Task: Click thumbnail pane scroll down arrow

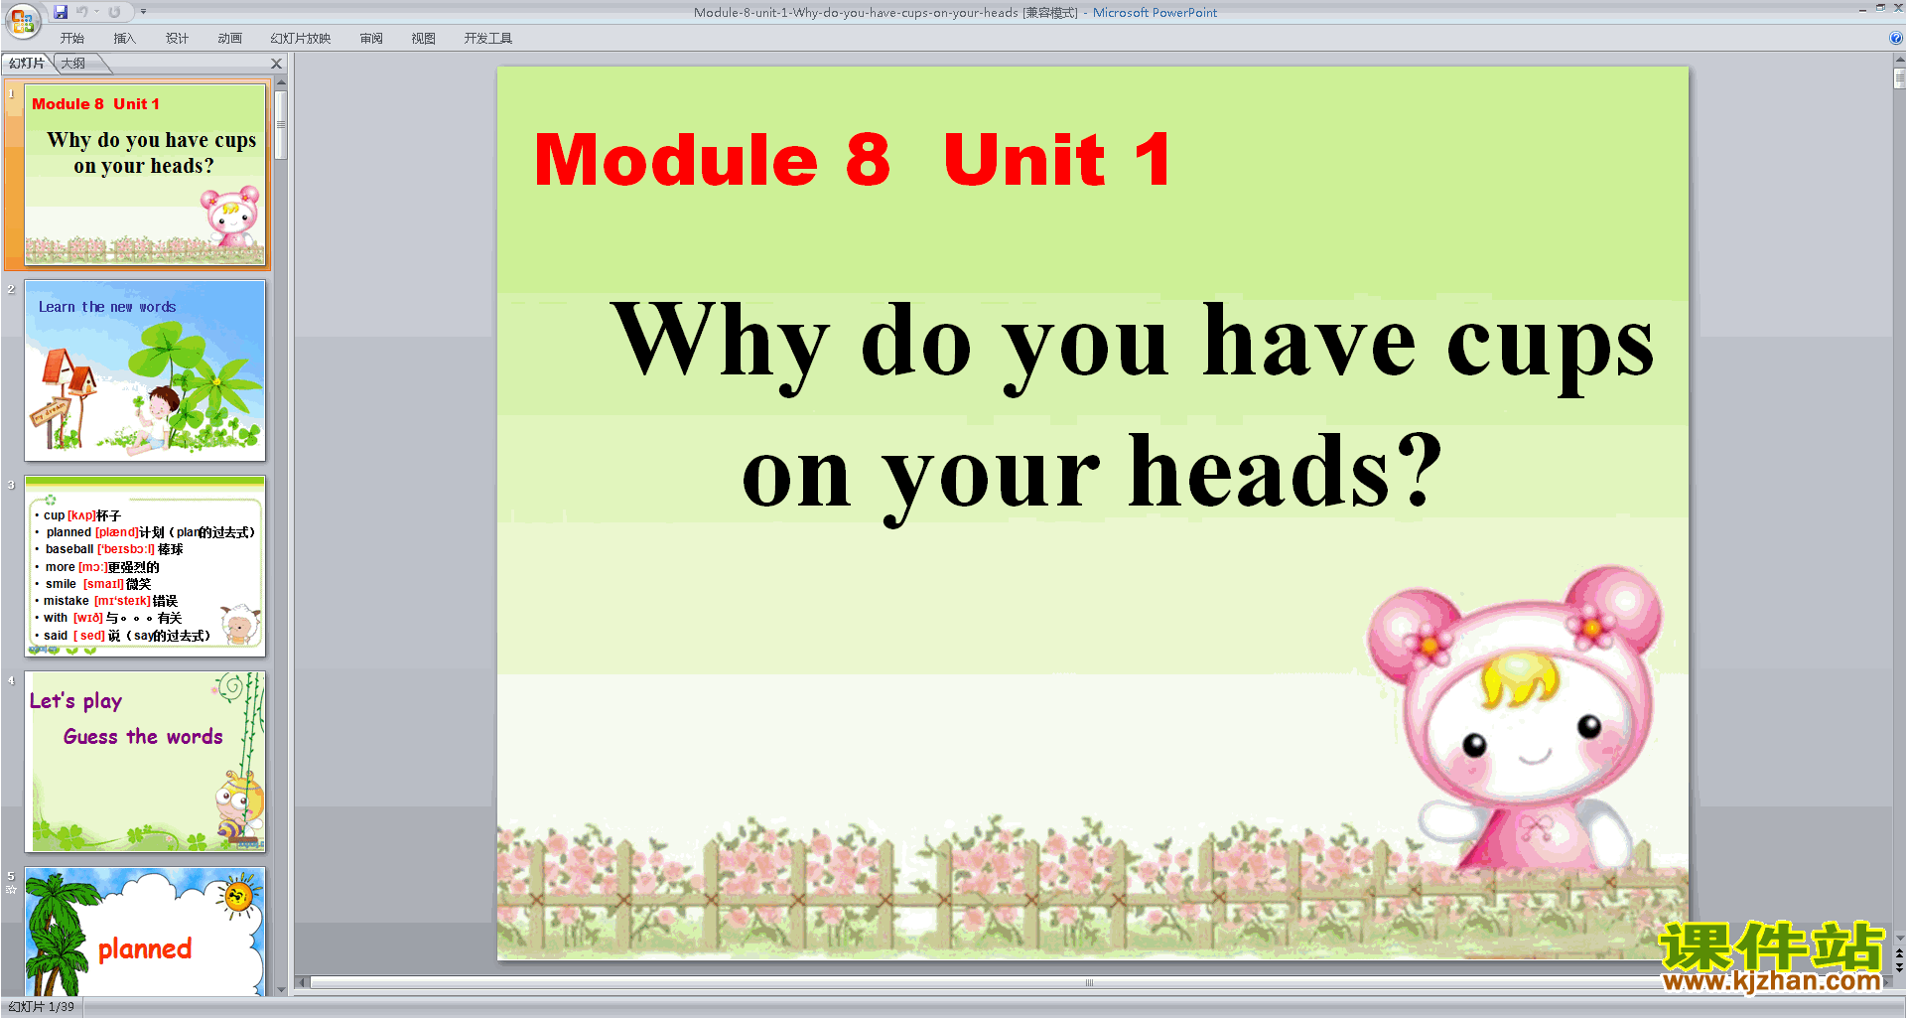Action: click(281, 989)
